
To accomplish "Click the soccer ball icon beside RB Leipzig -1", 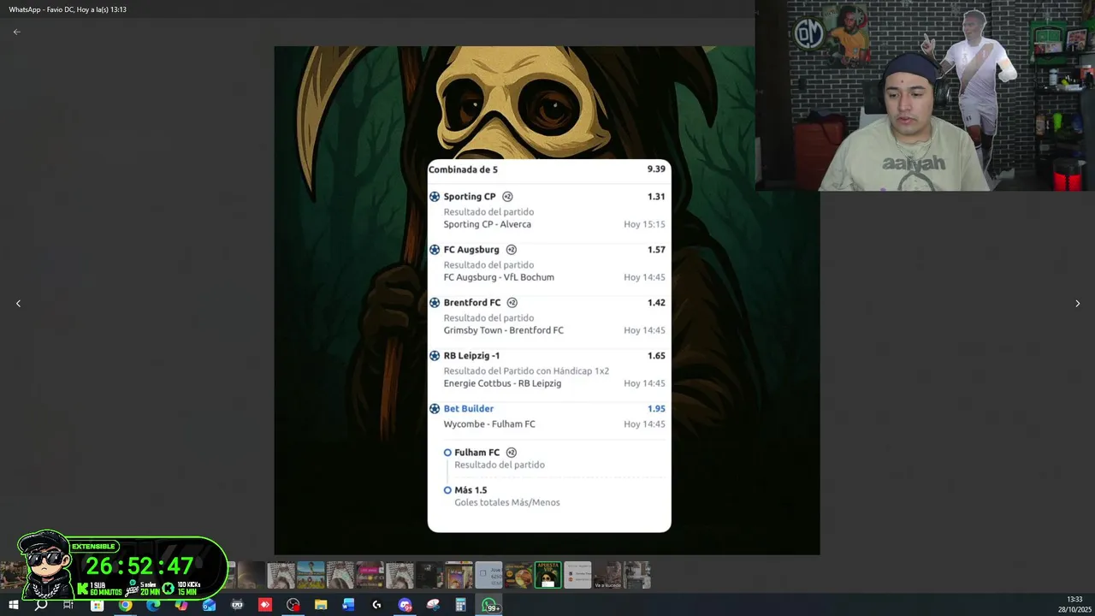I will tap(435, 356).
